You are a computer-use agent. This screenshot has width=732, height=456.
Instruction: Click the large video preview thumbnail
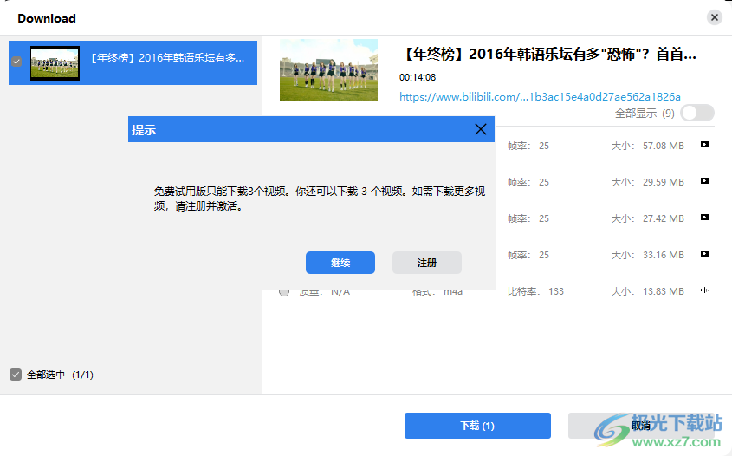(328, 69)
